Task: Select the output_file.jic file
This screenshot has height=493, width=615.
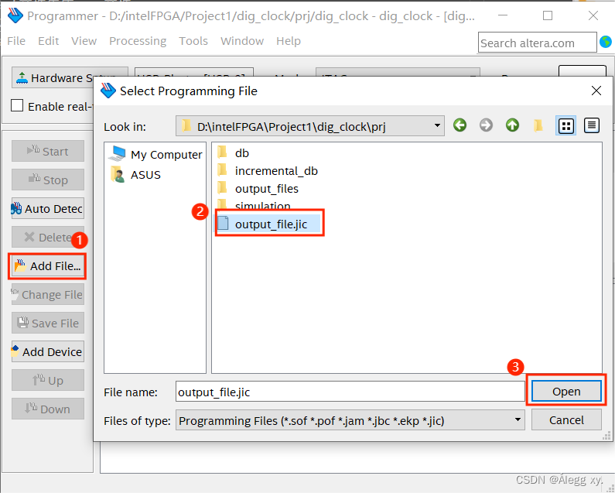Action: point(268,224)
